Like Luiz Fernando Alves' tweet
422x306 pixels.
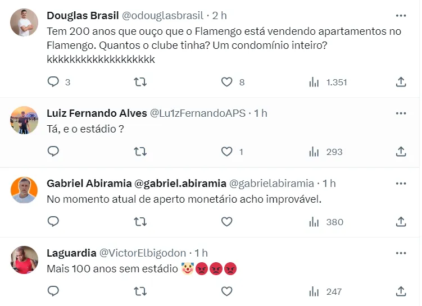[226, 152]
